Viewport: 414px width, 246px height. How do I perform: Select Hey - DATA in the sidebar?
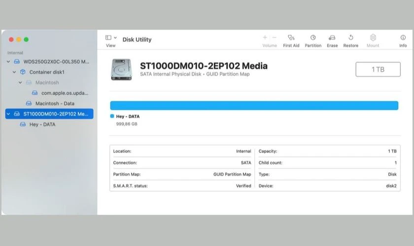[x=49, y=124]
